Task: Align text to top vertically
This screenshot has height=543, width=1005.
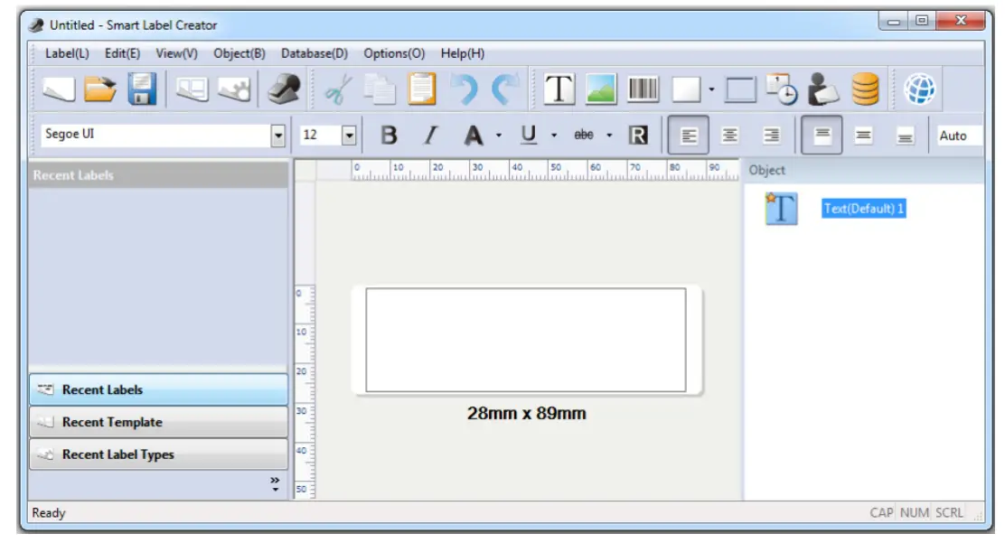Action: [x=822, y=136]
